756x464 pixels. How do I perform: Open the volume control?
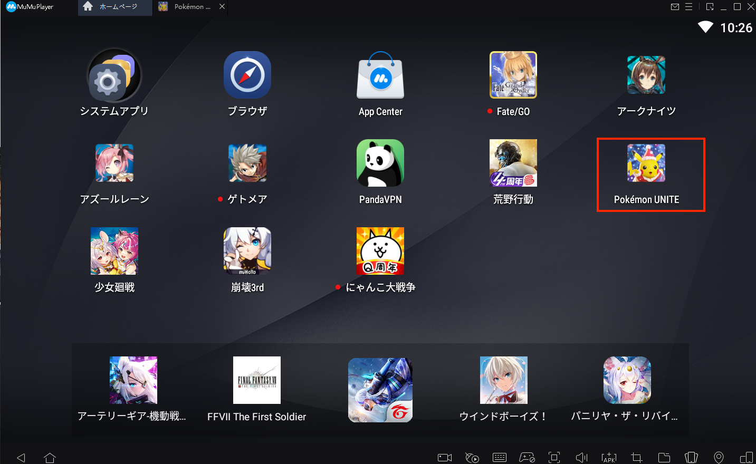pos(582,458)
